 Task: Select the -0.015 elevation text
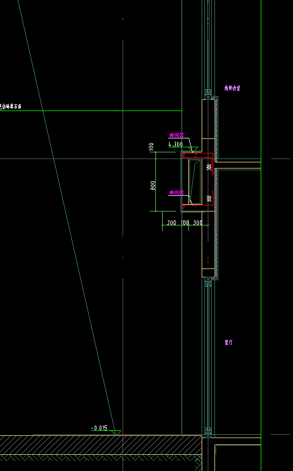[x=99, y=427]
